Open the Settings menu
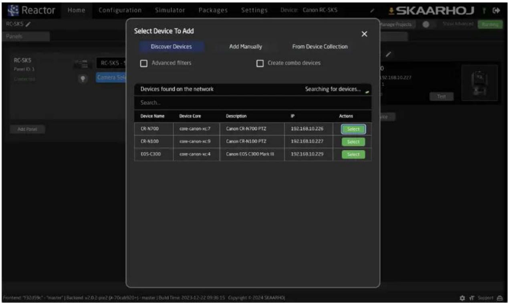508x303 pixels. click(x=254, y=10)
